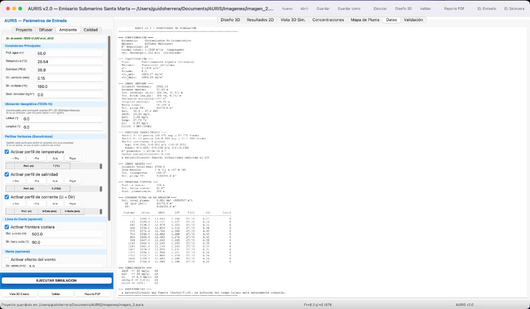
Task: Click the Prof. agua input field
Action: pyautogui.click(x=69, y=53)
